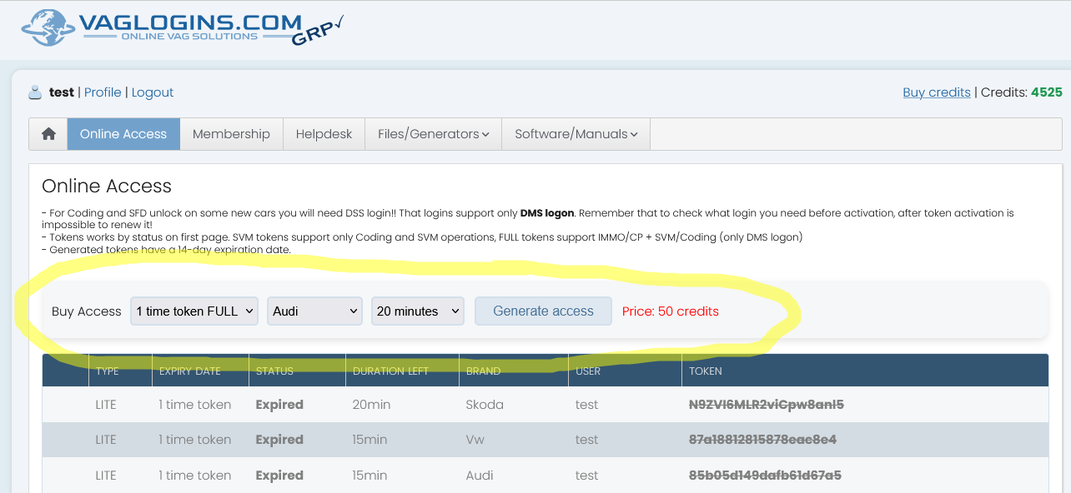Image resolution: width=1071 pixels, height=493 pixels.
Task: Expand the Software/Manuals menu
Action: pyautogui.click(x=576, y=134)
